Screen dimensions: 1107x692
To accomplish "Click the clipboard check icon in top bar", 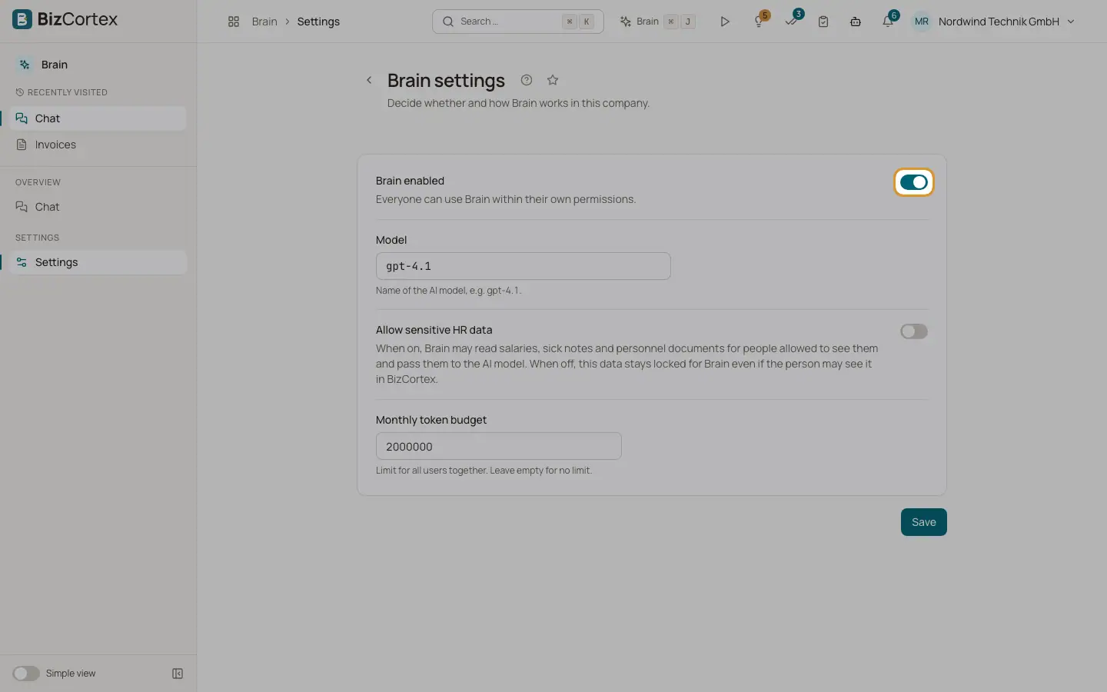I will click(823, 22).
